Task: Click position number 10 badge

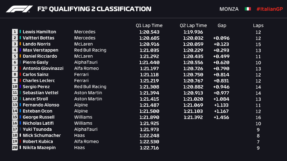Action: click(15, 87)
